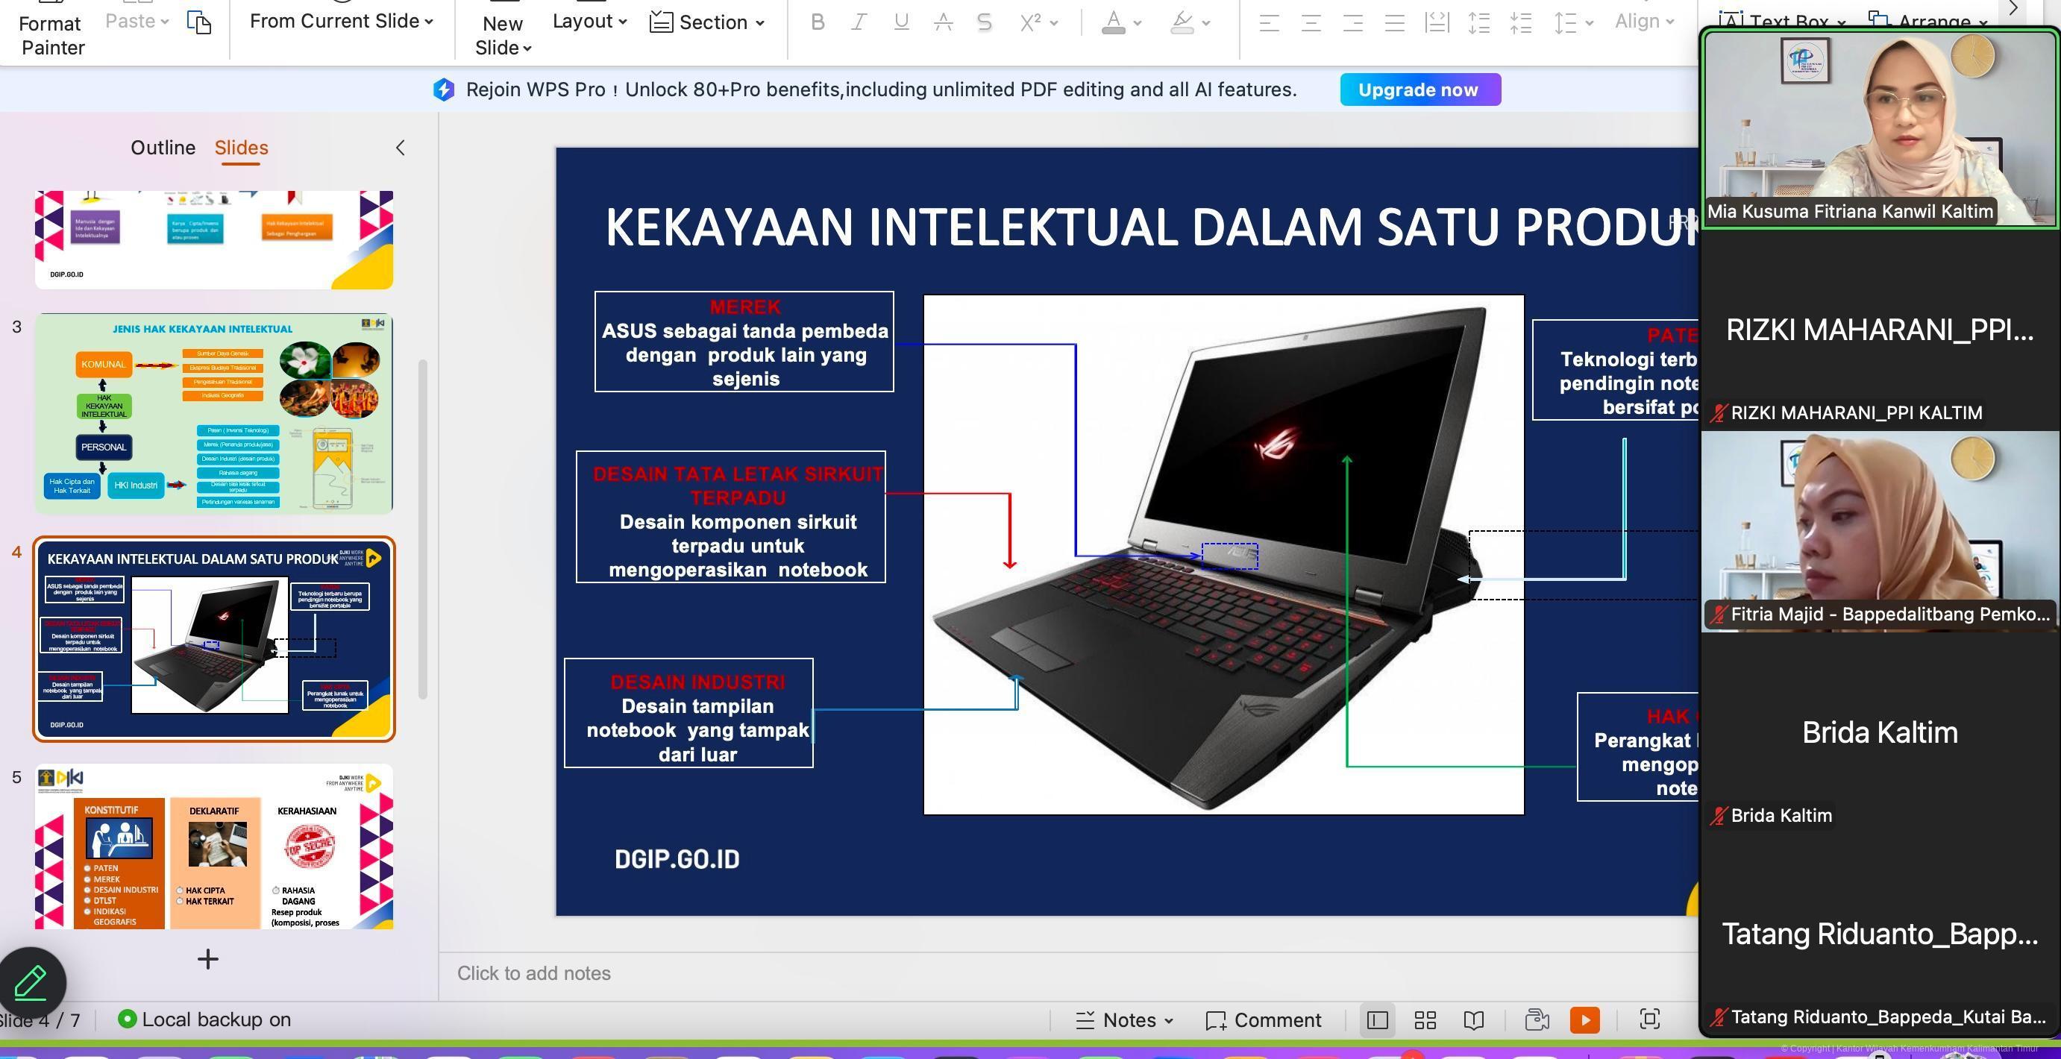The image size is (2061, 1059).
Task: Click the Upgrade now button
Action: click(1420, 89)
